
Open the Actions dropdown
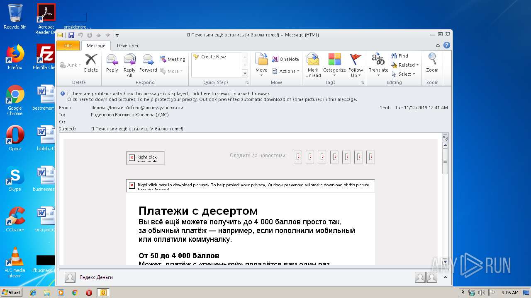pyautogui.click(x=285, y=71)
